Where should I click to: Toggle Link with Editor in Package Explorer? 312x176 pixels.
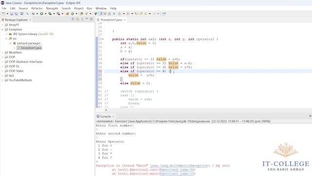pyautogui.click(x=78, y=20)
